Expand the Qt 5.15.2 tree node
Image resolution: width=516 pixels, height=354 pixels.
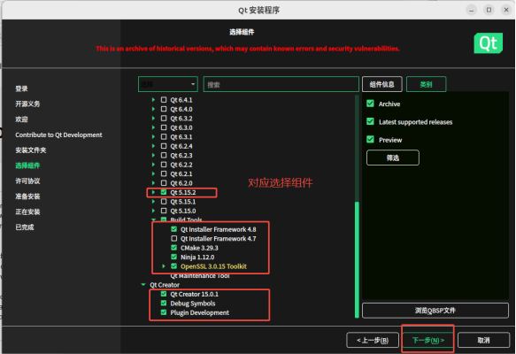[x=153, y=192]
